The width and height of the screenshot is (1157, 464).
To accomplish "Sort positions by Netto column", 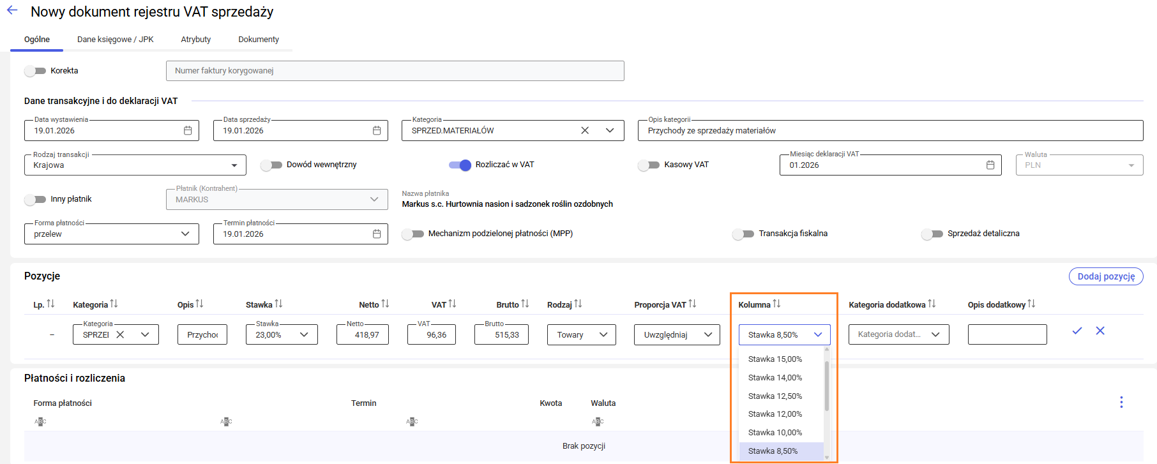I will [x=385, y=304].
